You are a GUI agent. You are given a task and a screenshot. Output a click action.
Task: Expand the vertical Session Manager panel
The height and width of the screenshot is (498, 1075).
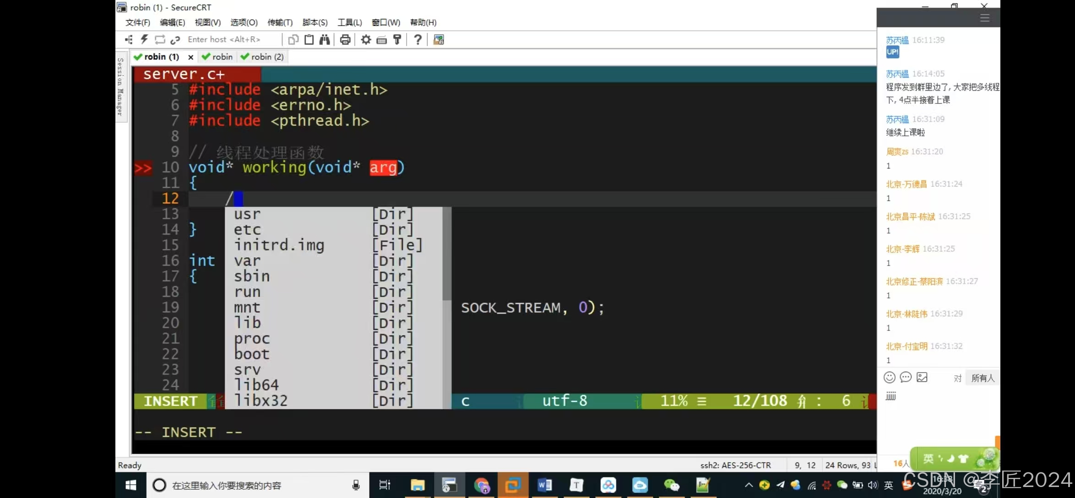tap(120, 86)
